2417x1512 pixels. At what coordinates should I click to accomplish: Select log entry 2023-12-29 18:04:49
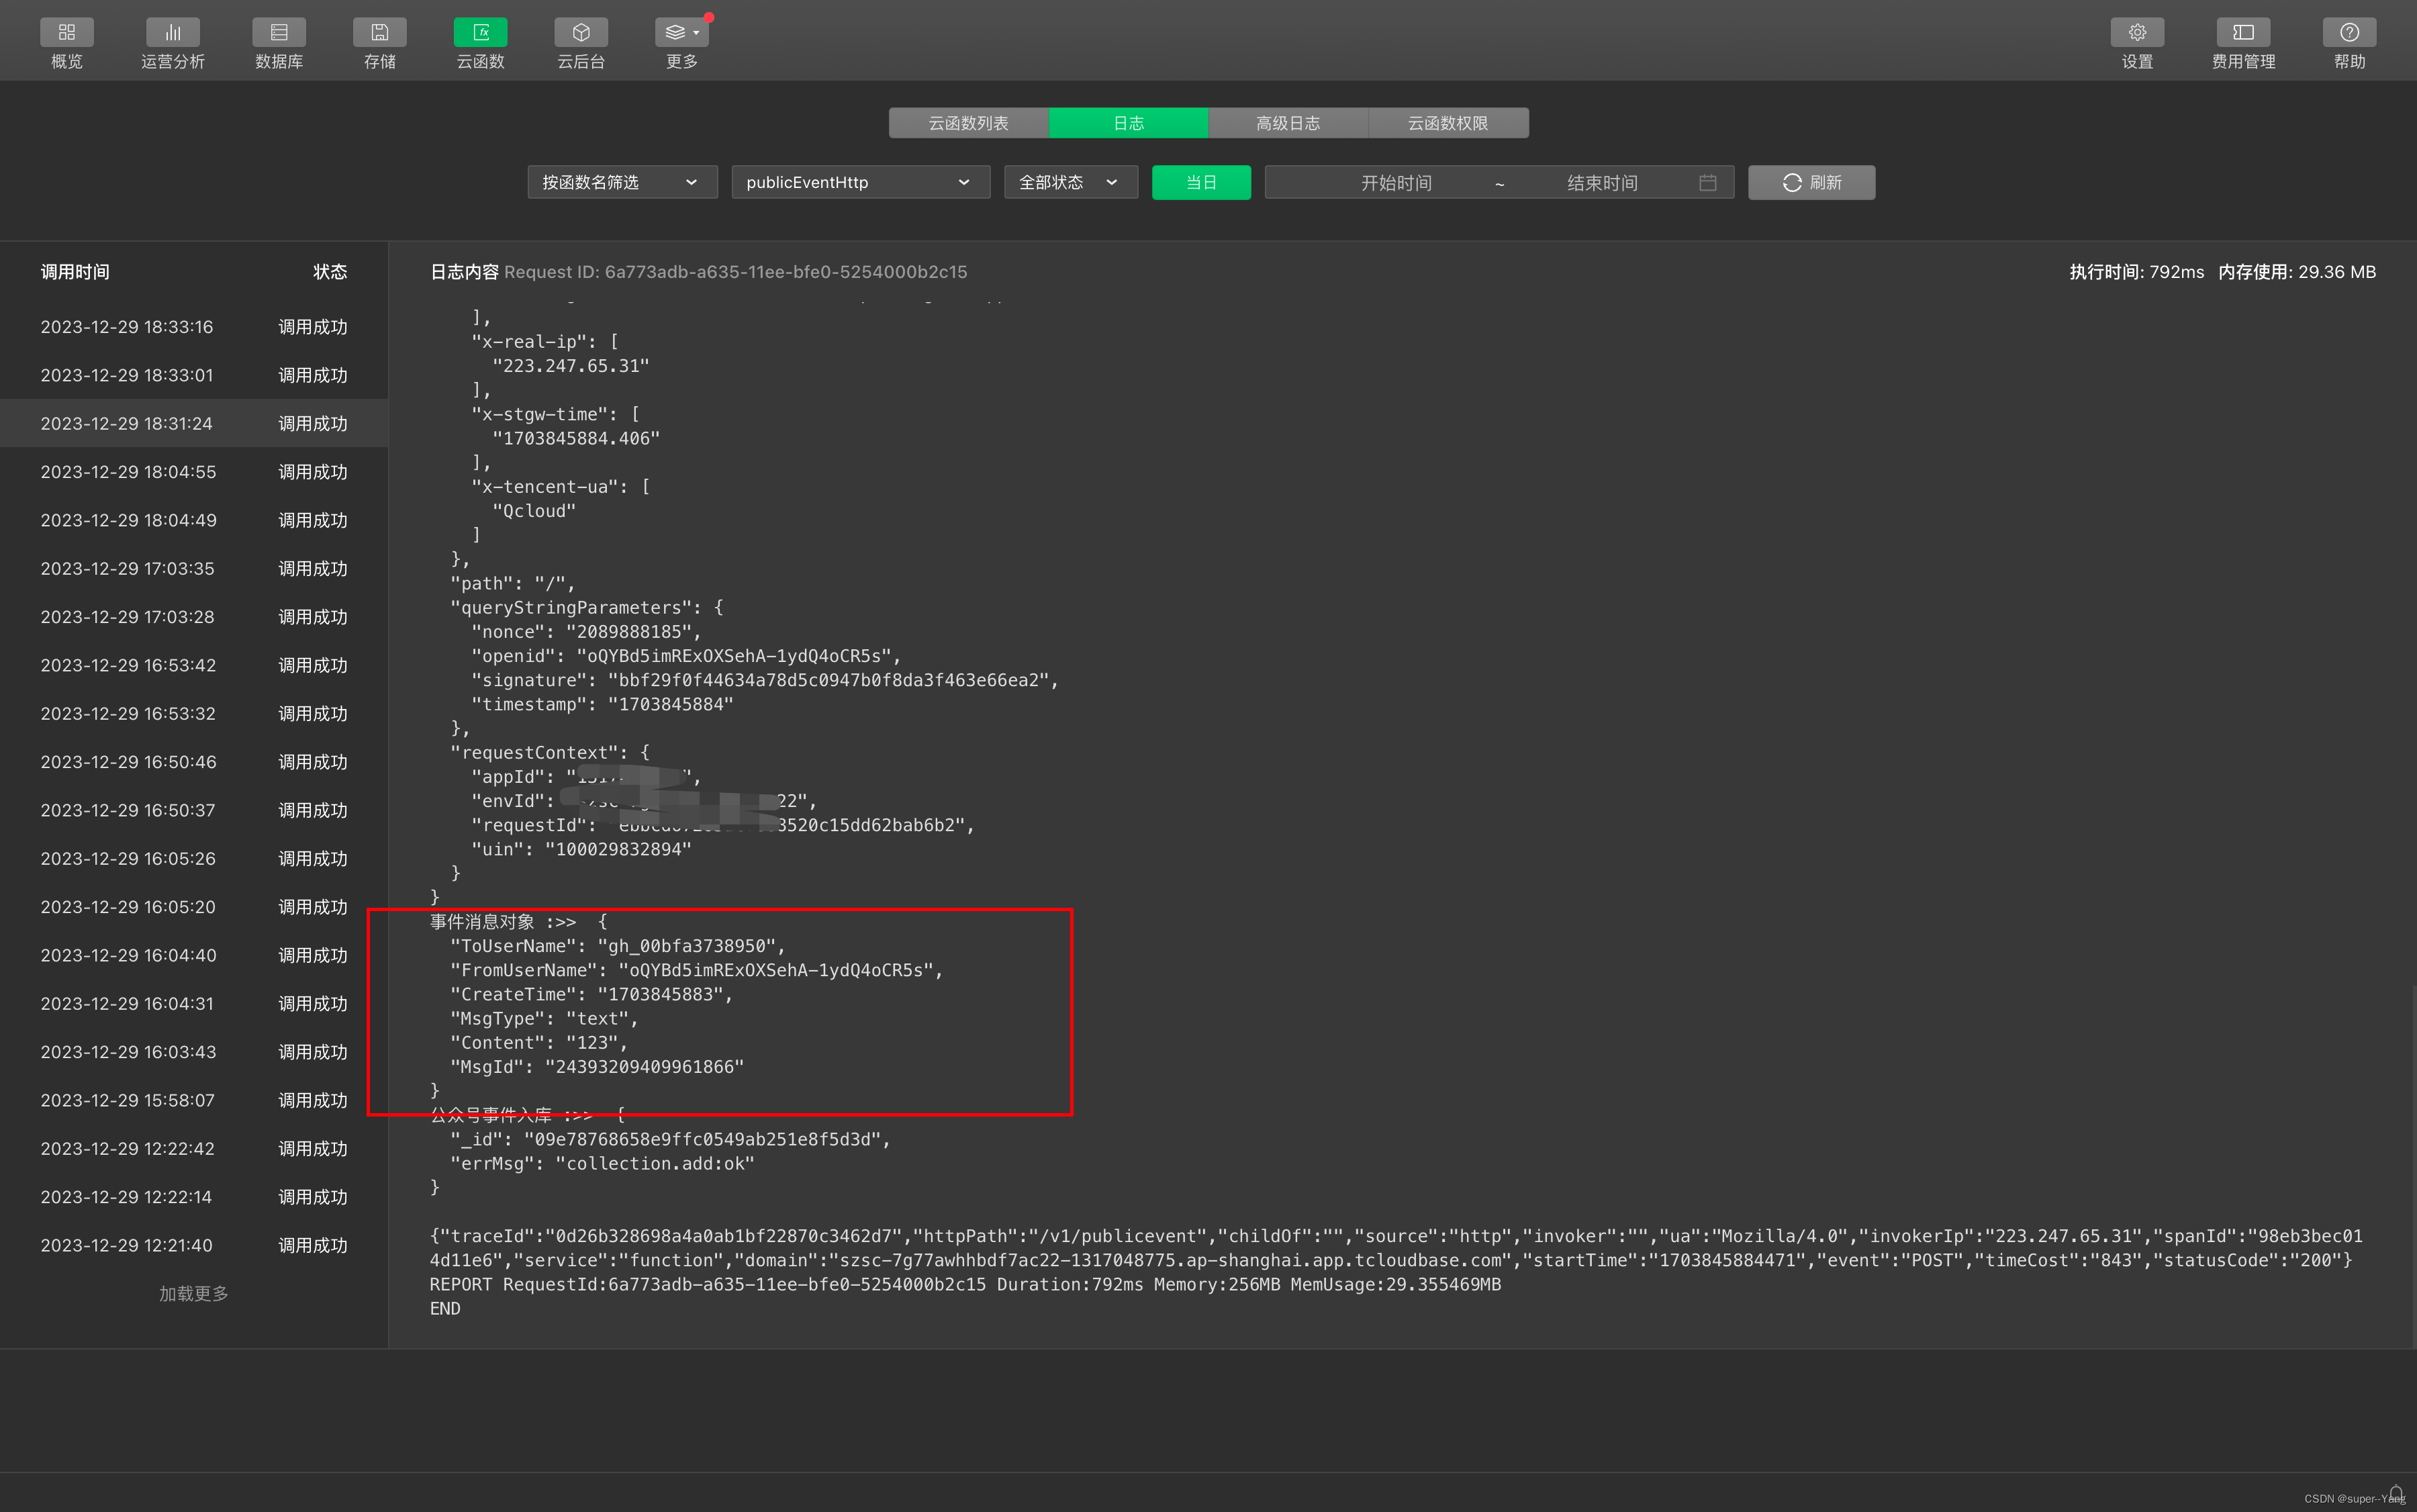(194, 520)
